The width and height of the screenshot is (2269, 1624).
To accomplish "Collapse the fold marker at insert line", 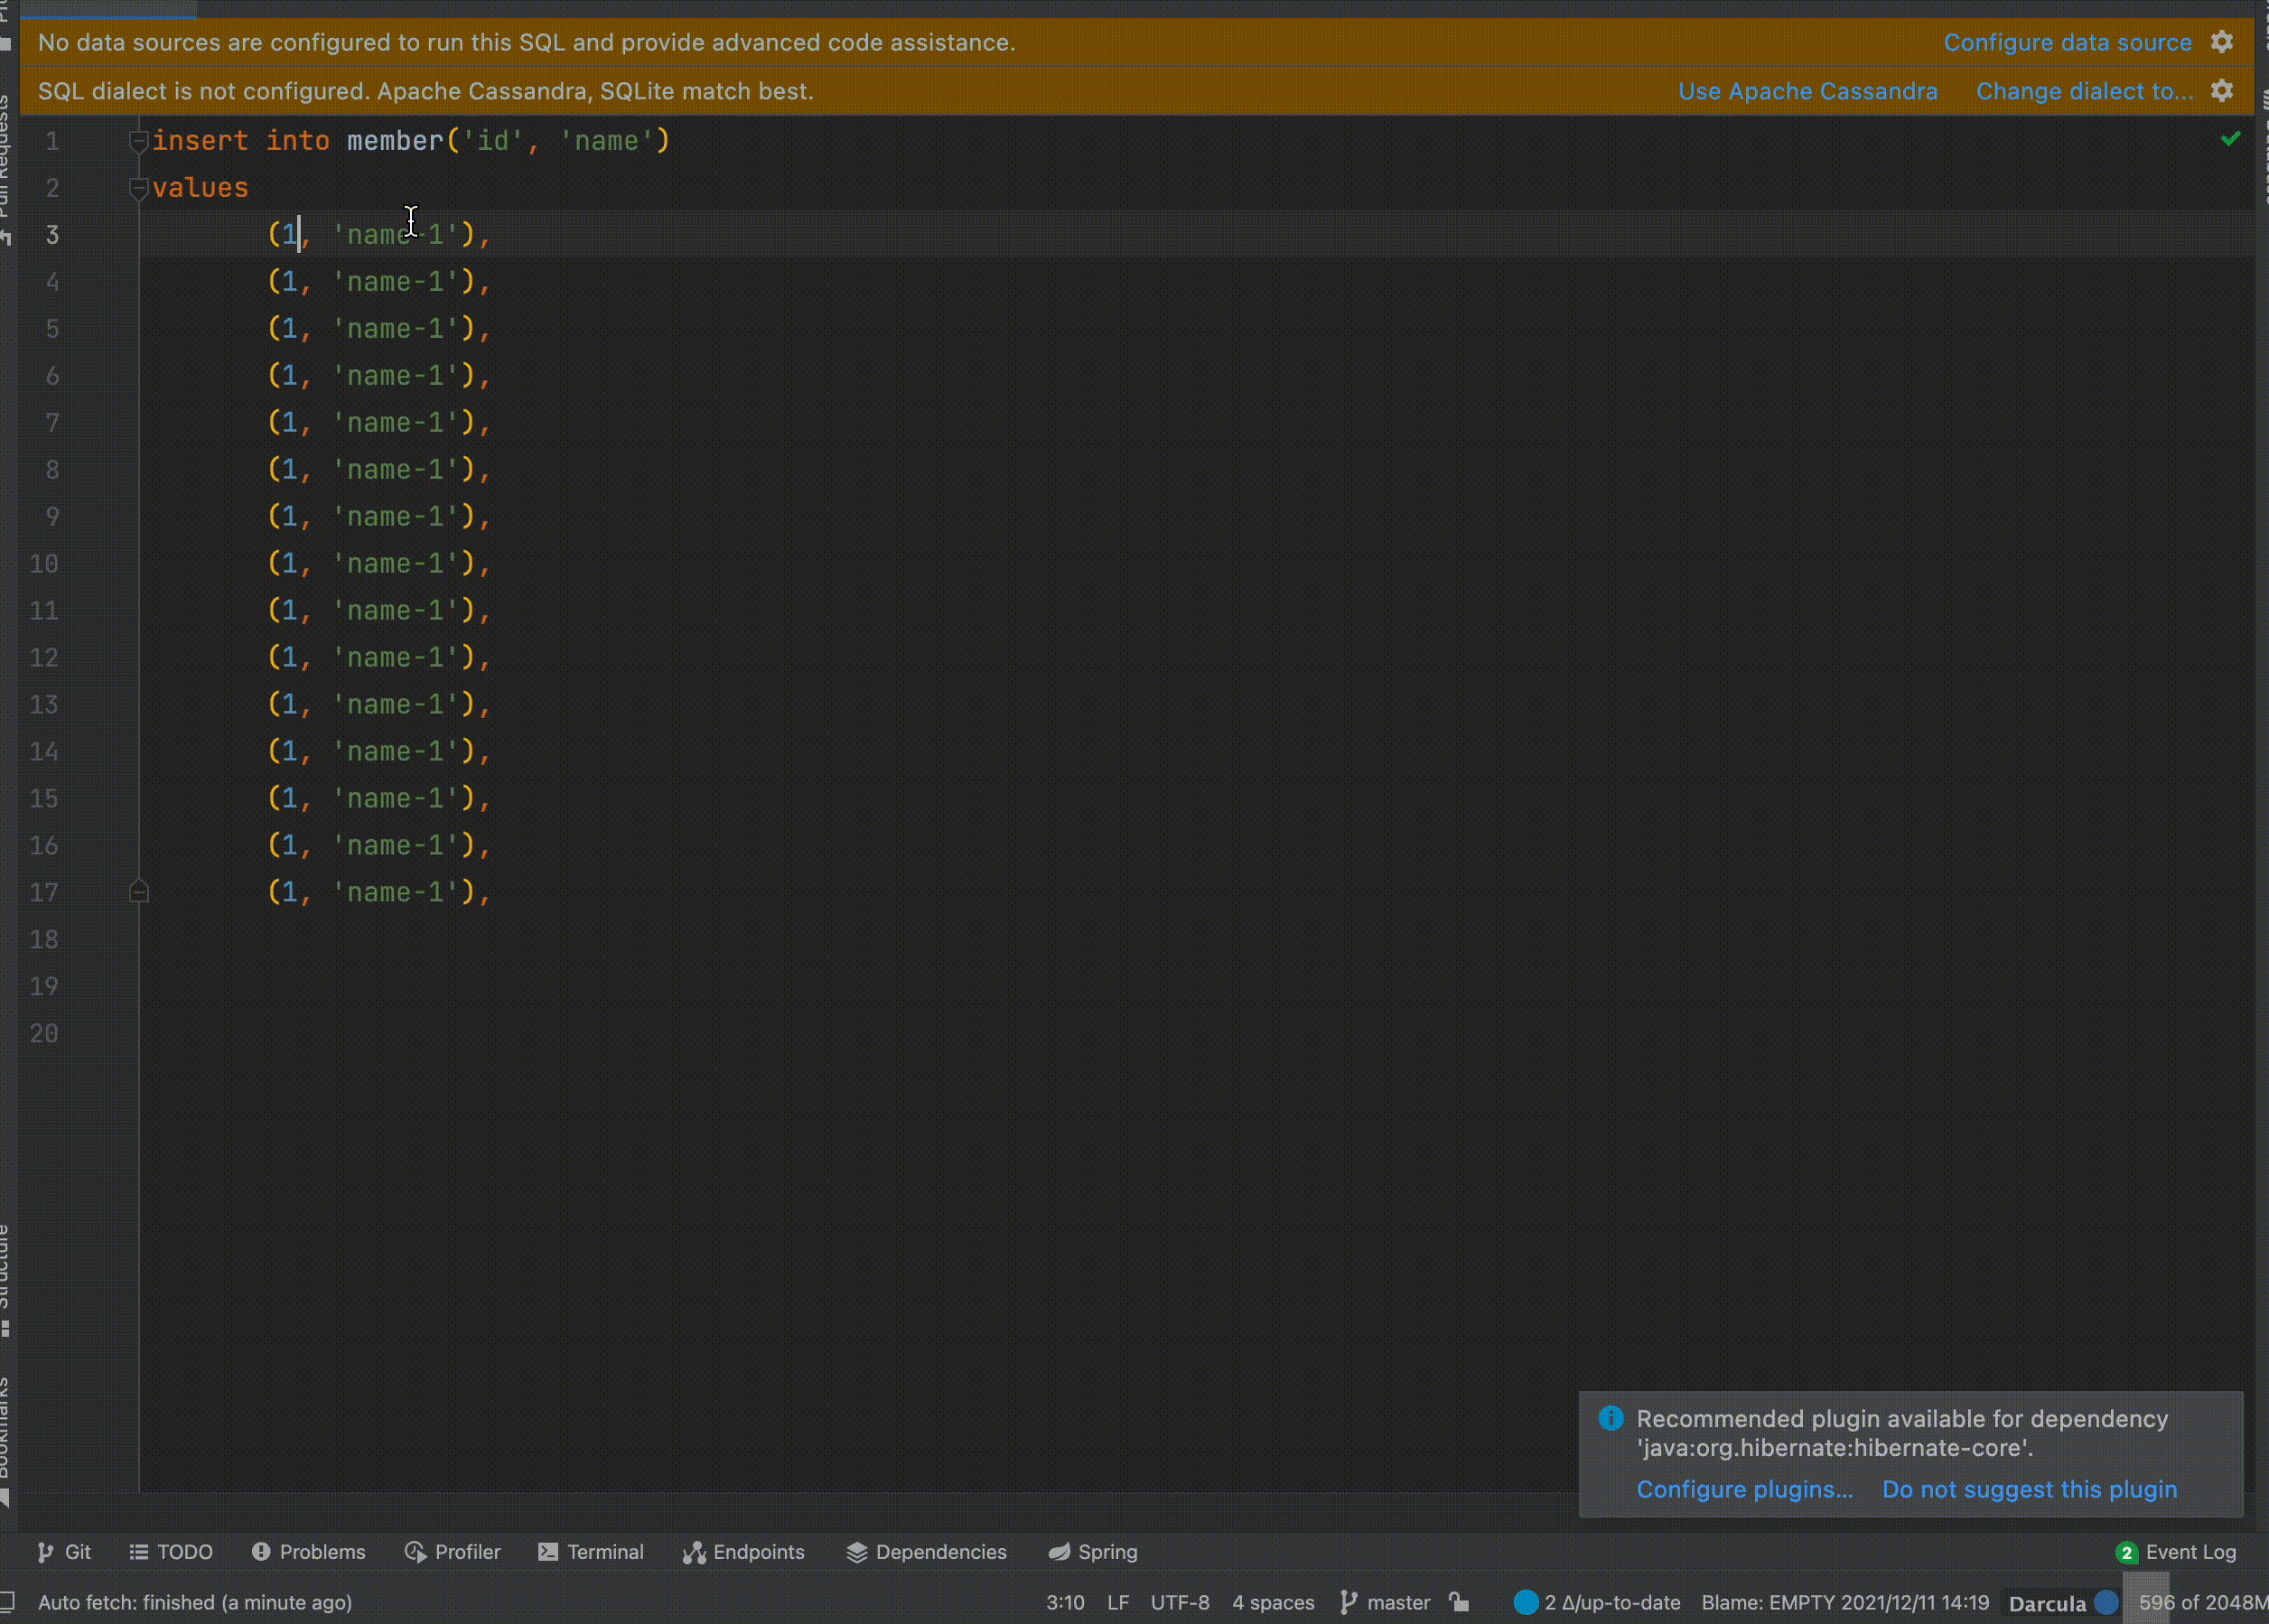I will (139, 141).
